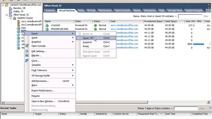Expand the Guest submenu

73,38
